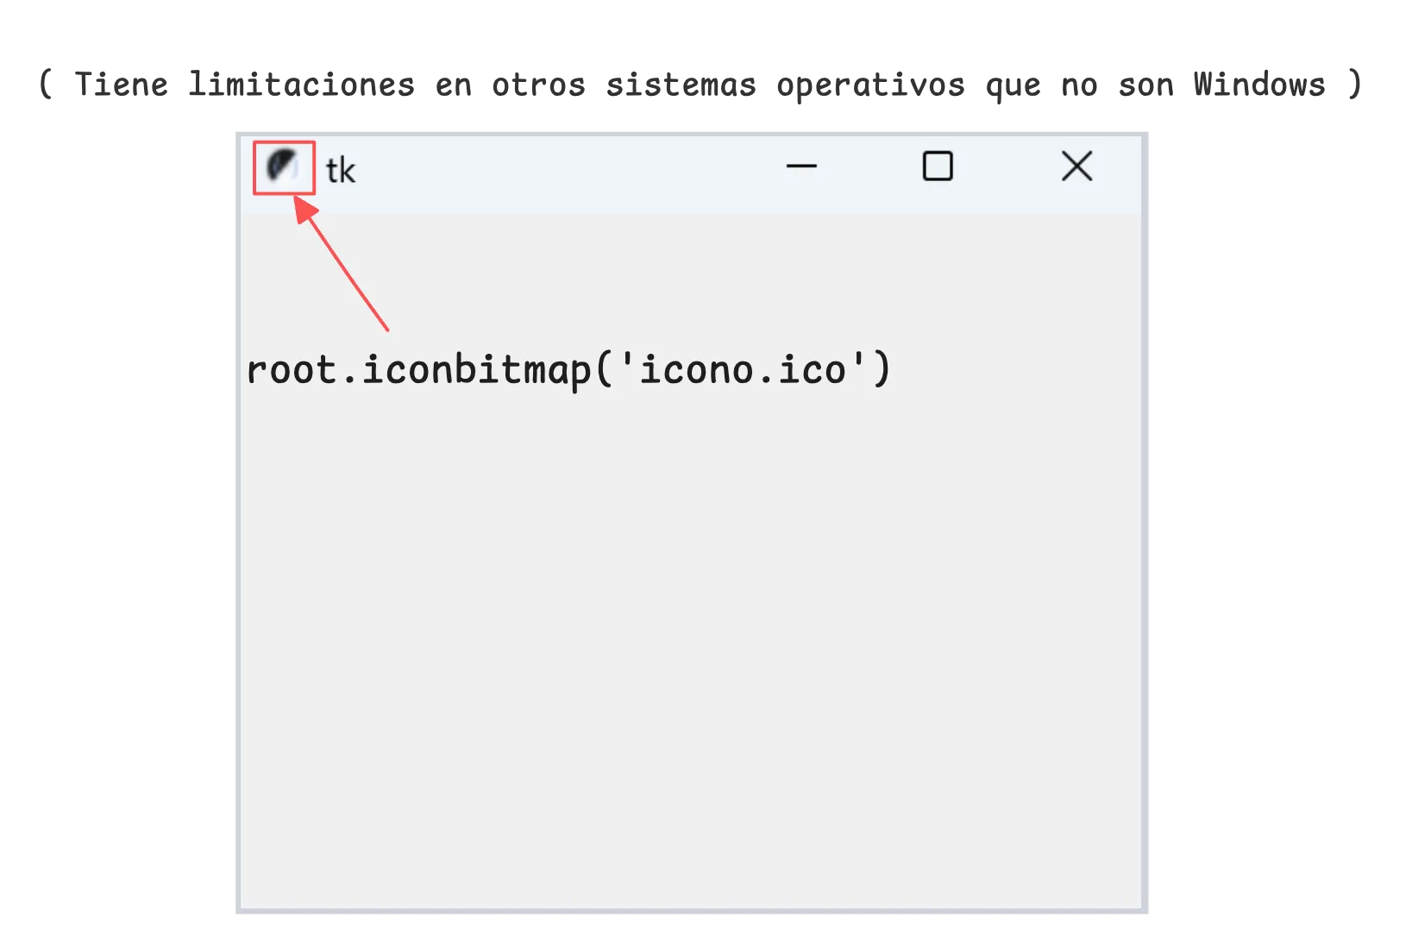This screenshot has height=943, width=1412.
Task: Click the closing parenthesis in the code text
Action: [x=881, y=370]
